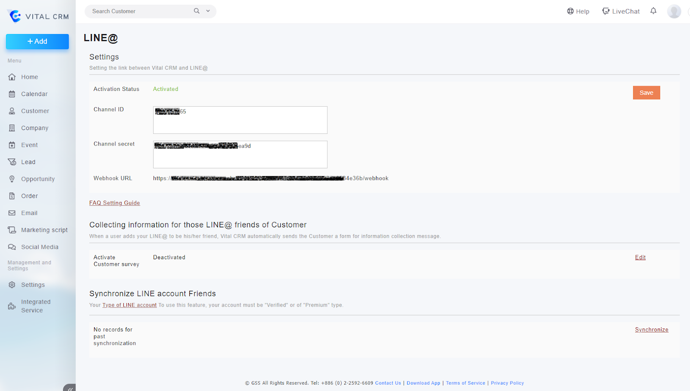Expand the search options dropdown arrow
The image size is (690, 391).
208,11
